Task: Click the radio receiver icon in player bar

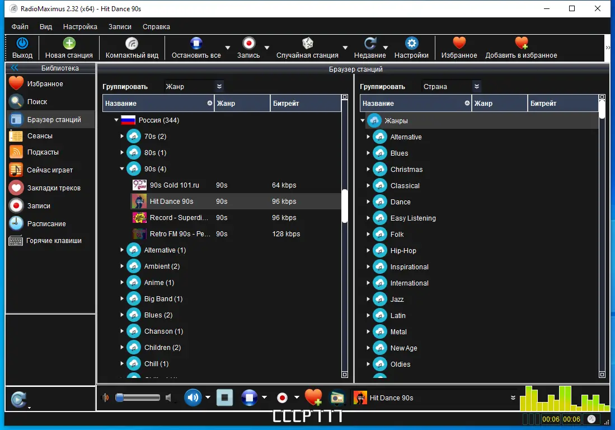Action: [x=337, y=398]
